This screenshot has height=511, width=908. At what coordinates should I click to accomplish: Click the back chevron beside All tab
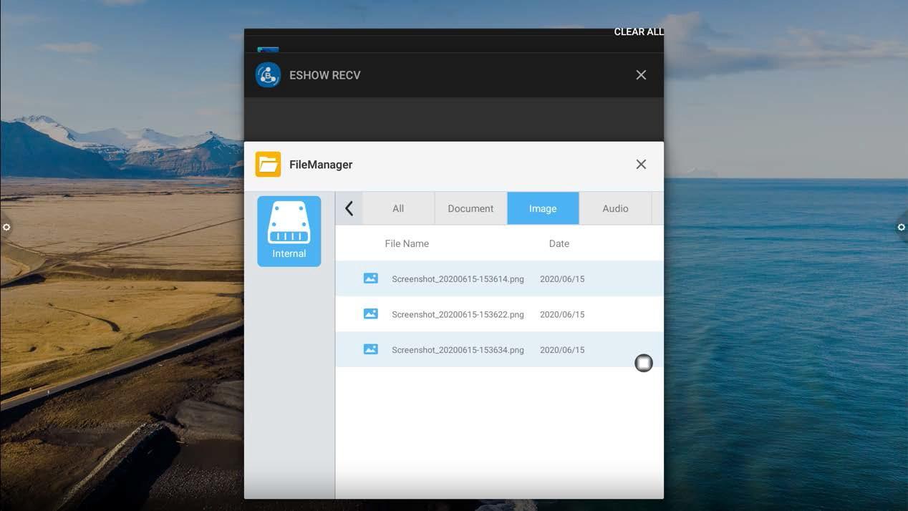(349, 208)
